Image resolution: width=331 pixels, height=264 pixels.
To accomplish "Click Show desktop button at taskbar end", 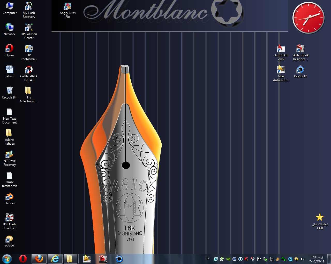I will click(329, 259).
